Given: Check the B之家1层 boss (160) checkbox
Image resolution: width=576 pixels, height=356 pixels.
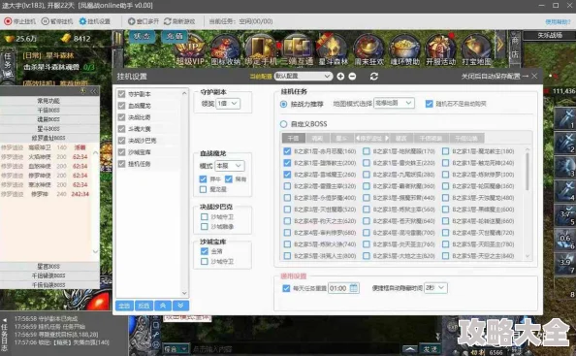Looking at the screenshot, I should (287, 151).
